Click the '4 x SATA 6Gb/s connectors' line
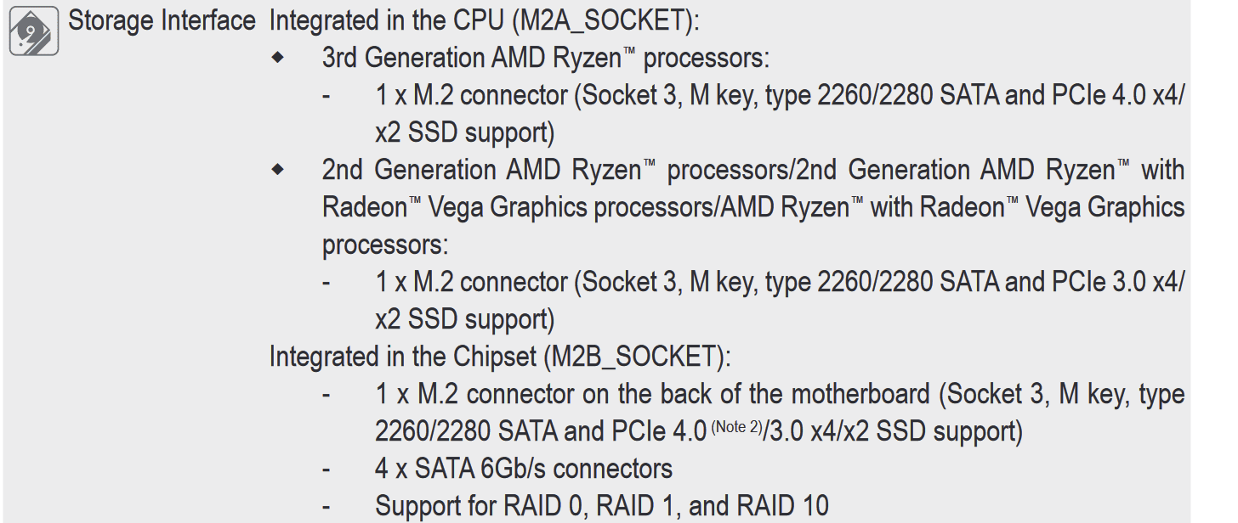1238x523 pixels. [x=524, y=468]
